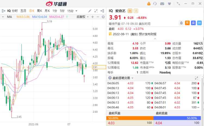This screenshot has width=204, height=126.
Task: Zoom in chart with plus icon
Action: 93,17
